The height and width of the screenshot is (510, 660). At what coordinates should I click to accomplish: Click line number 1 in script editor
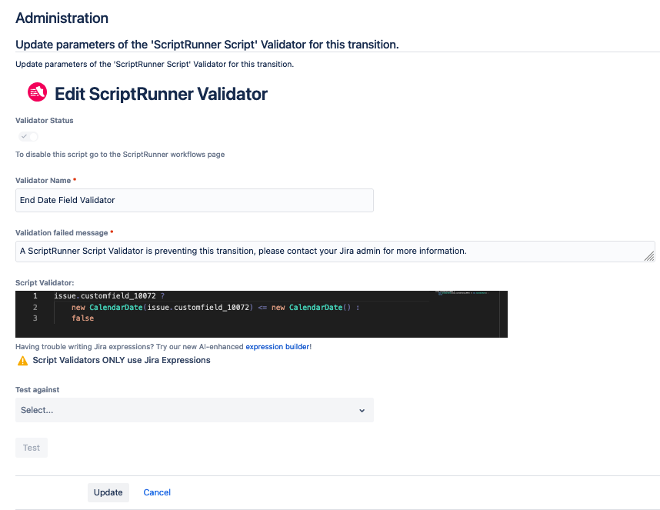click(x=35, y=296)
